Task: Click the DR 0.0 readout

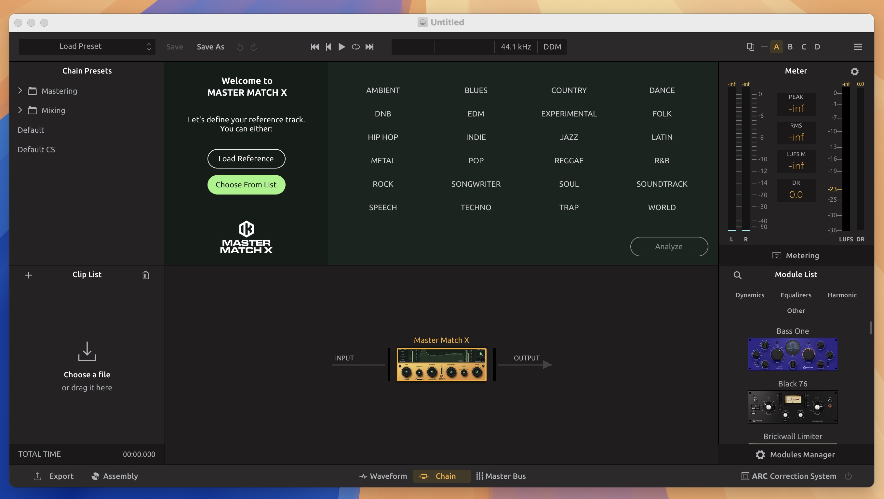Action: coord(796,195)
